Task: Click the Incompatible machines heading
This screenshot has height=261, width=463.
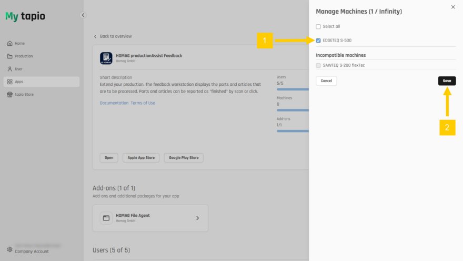Action: (x=341, y=55)
